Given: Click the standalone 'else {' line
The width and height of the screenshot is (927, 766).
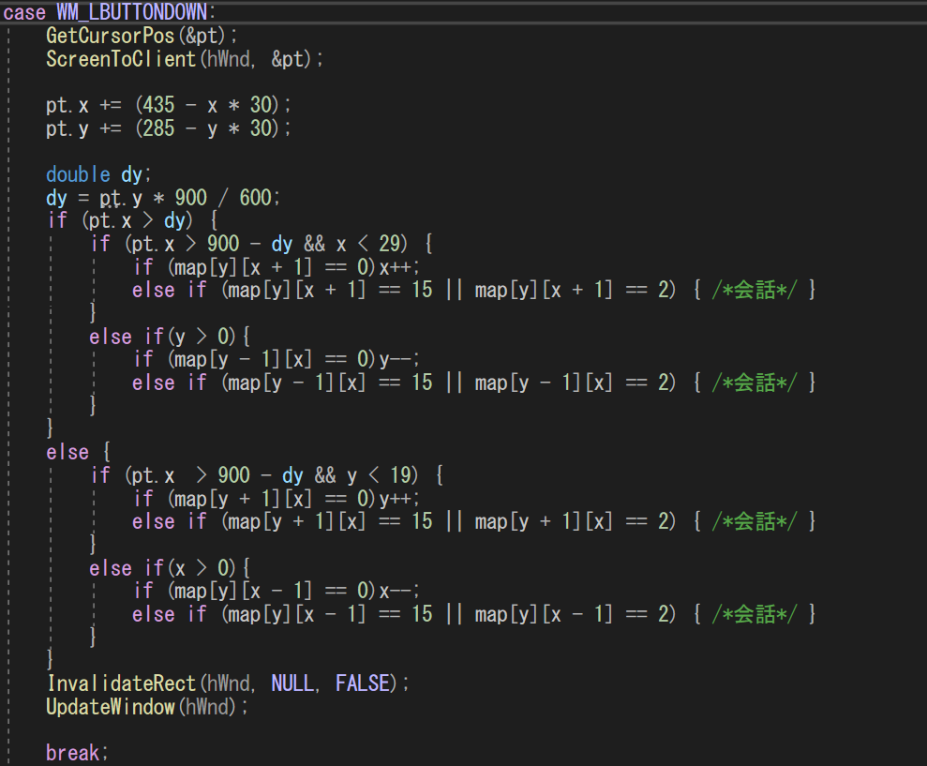Looking at the screenshot, I should pos(78,453).
